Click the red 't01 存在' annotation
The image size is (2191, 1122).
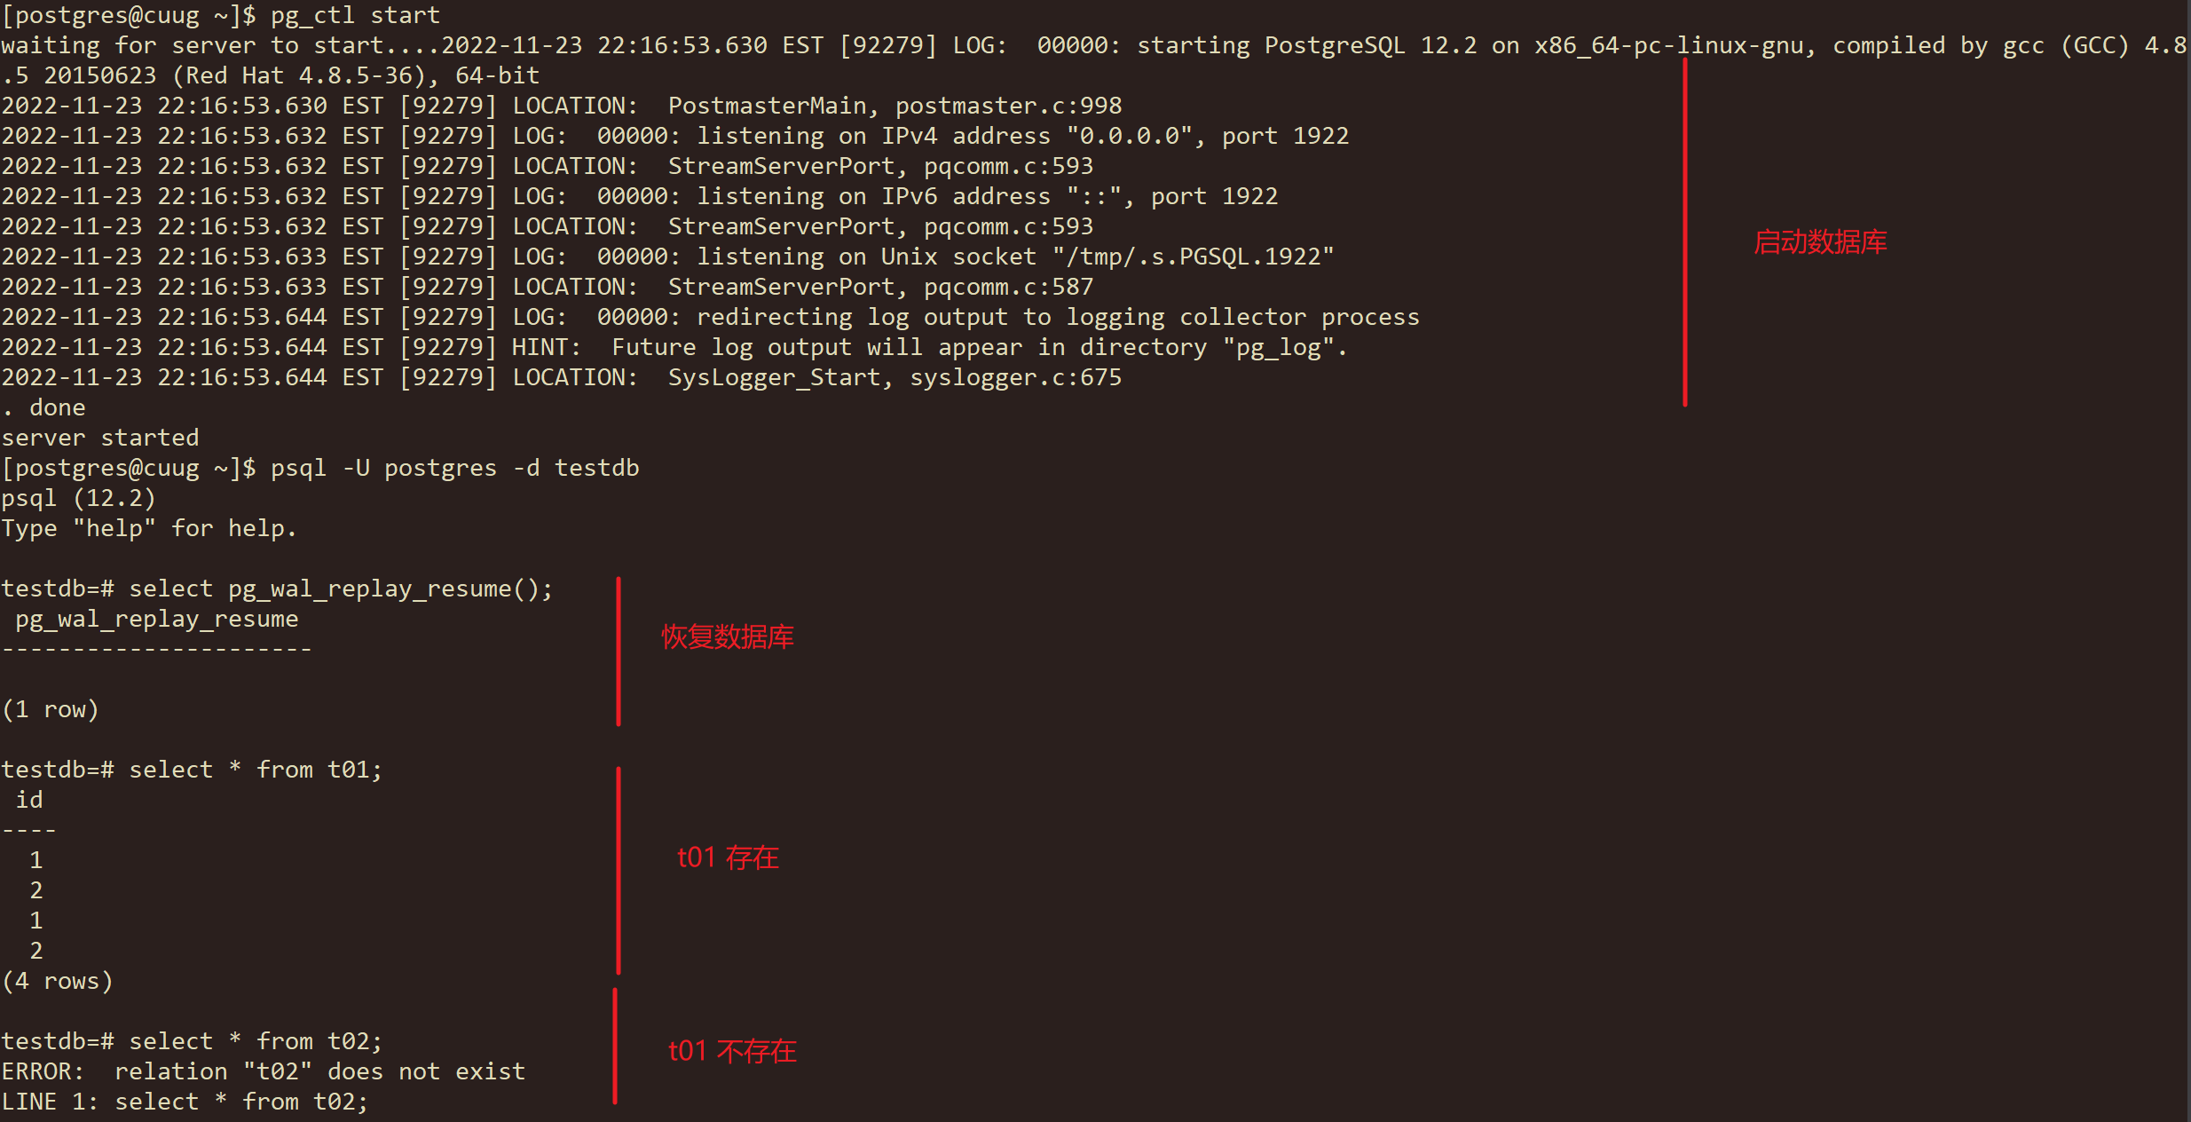click(x=728, y=857)
